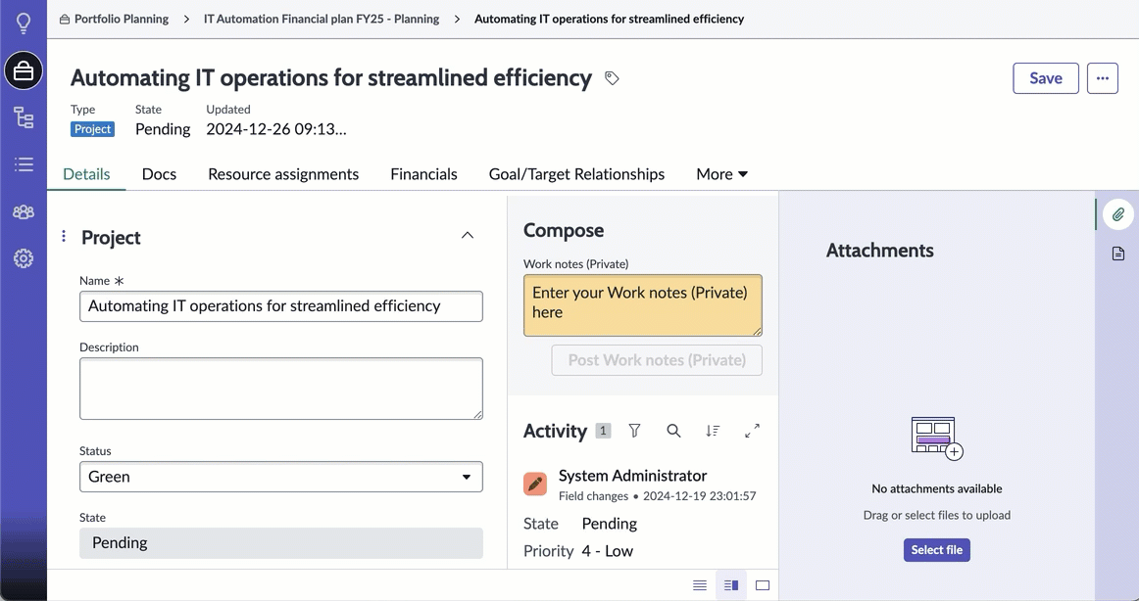Open the list view icon in sidebar
The width and height of the screenshot is (1139, 601).
point(24,164)
